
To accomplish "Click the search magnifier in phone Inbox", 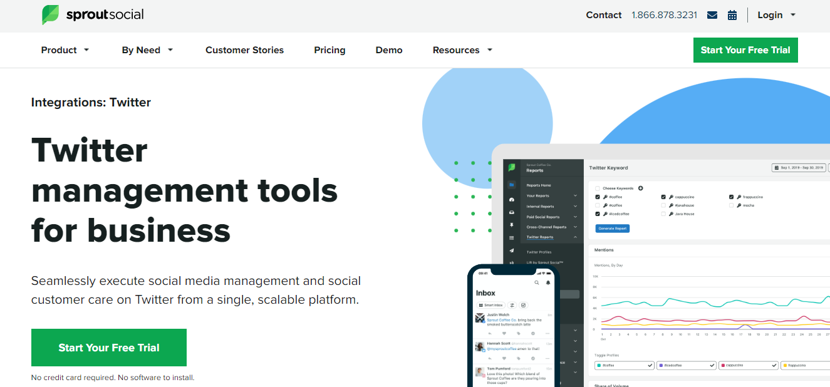I will point(536,282).
